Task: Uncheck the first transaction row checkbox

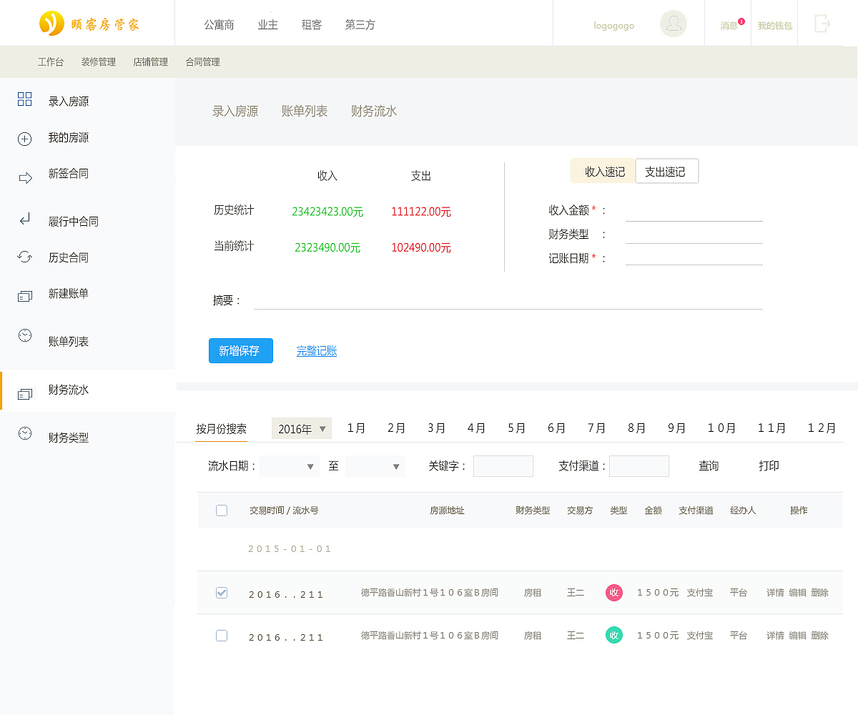Action: pos(221,592)
